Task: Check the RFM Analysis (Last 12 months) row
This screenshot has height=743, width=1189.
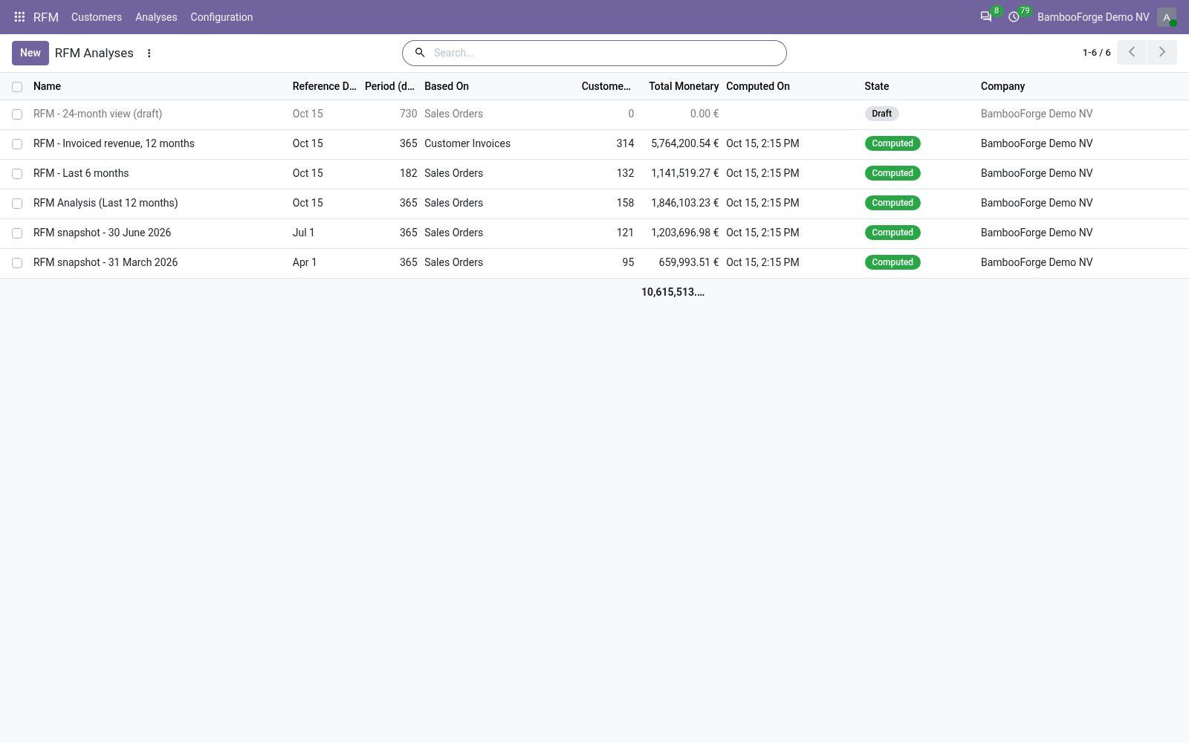Action: [x=17, y=204]
